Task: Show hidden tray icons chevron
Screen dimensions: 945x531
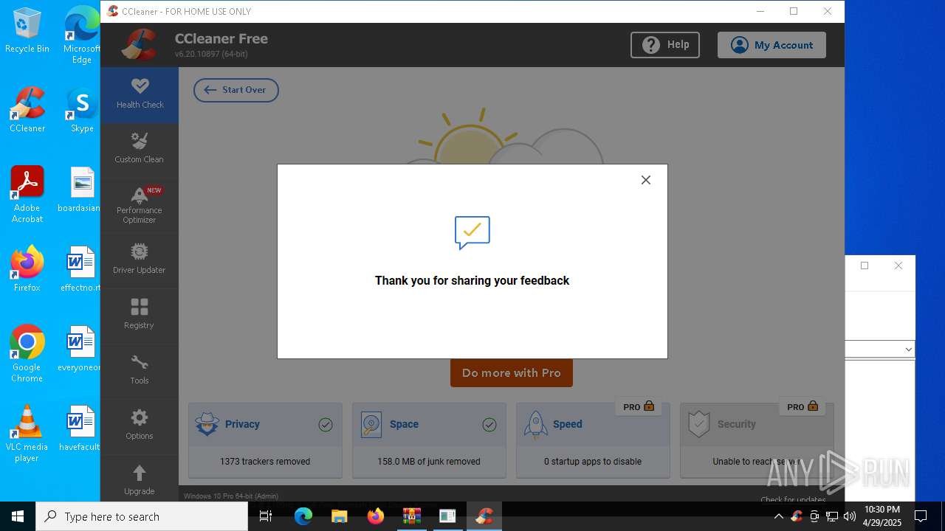Action: tap(778, 516)
